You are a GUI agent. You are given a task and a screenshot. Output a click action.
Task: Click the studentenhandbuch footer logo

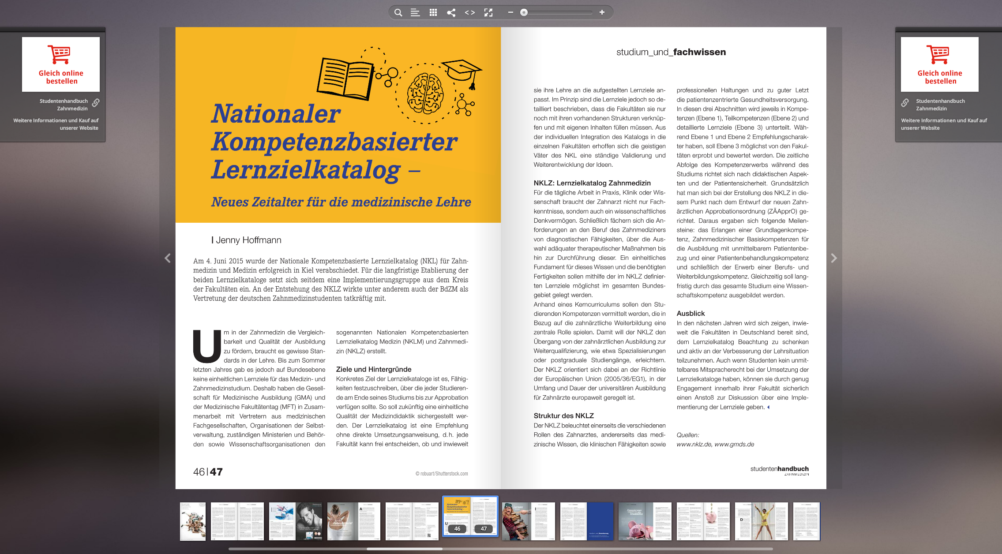click(x=779, y=471)
